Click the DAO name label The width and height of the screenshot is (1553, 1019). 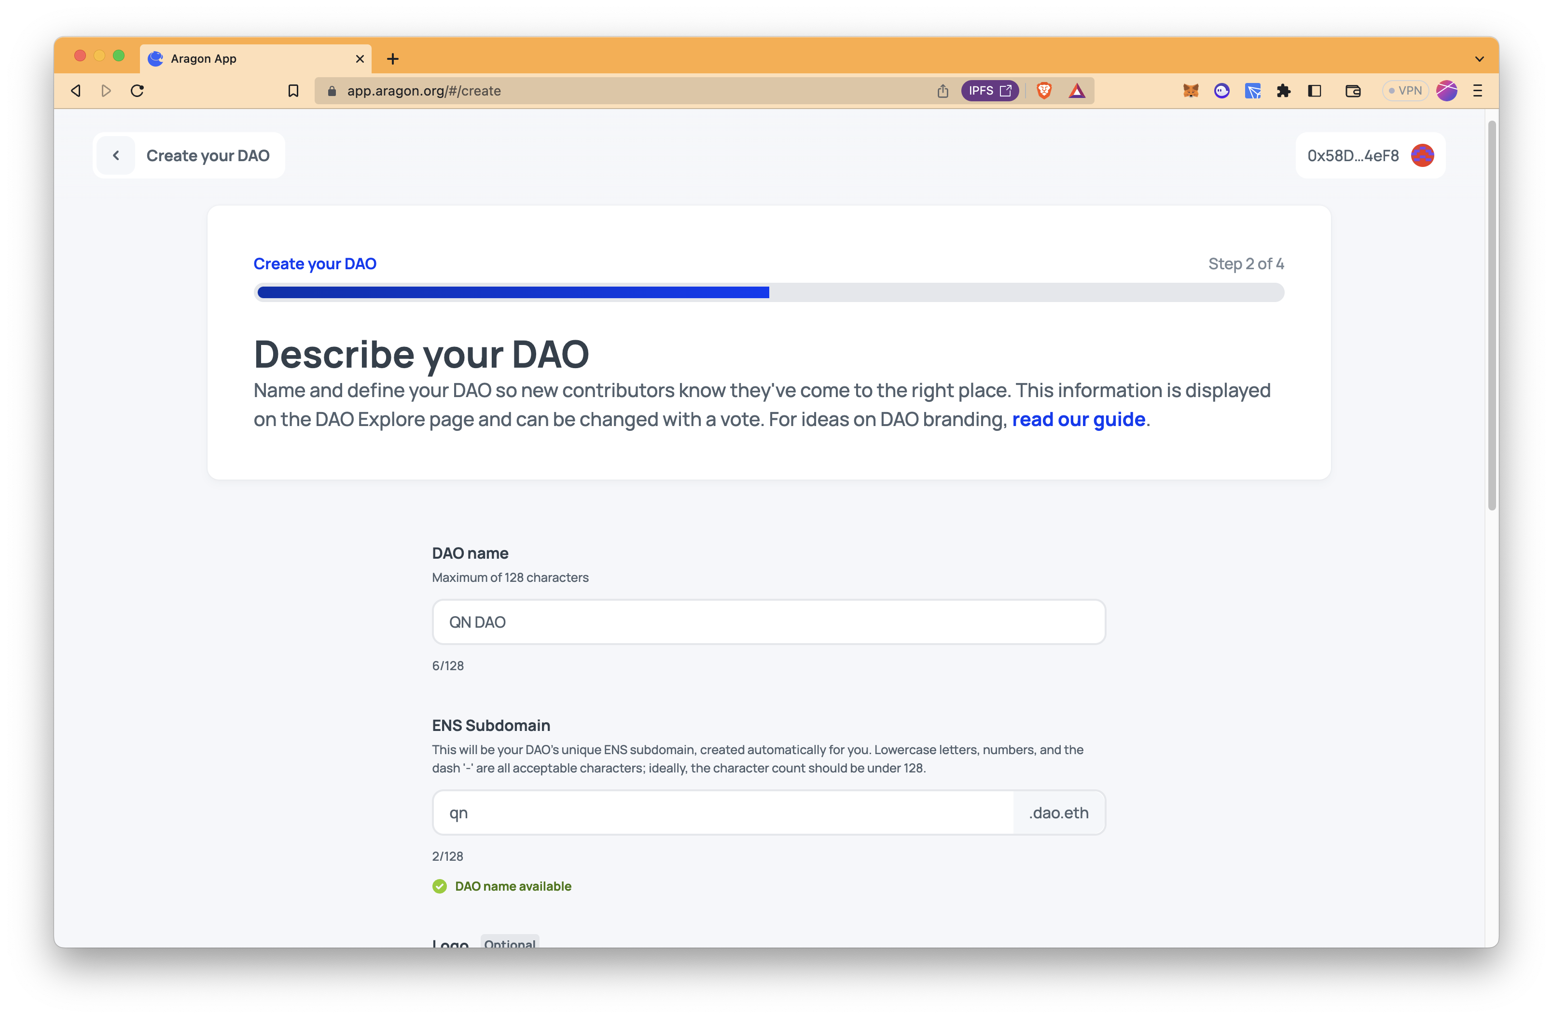(x=470, y=553)
